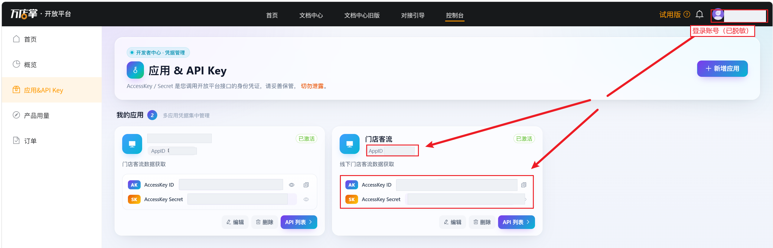
Task: Open 概览 in the left sidebar
Action: point(52,65)
